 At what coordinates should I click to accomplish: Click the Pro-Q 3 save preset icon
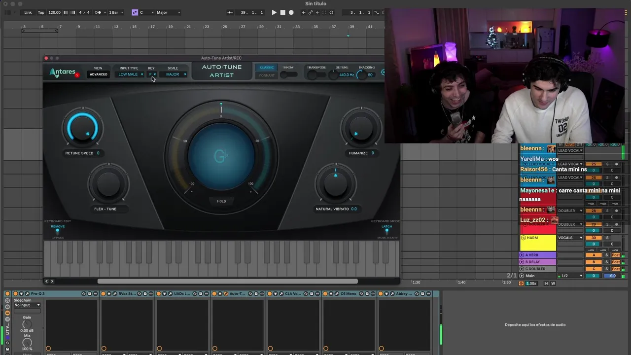pos(89,293)
